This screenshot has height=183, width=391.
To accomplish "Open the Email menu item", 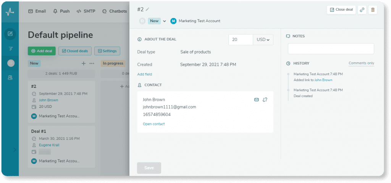I will pyautogui.click(x=37, y=11).
